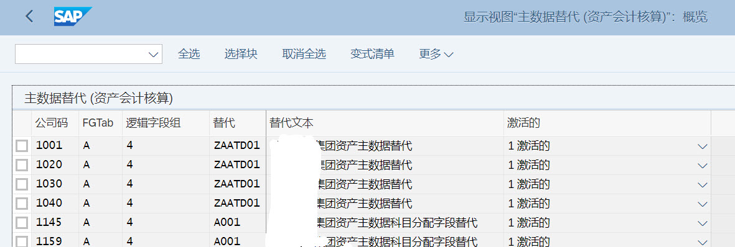Open the 激活的 dropdown for row 1020
This screenshot has height=247, width=735.
(x=702, y=166)
